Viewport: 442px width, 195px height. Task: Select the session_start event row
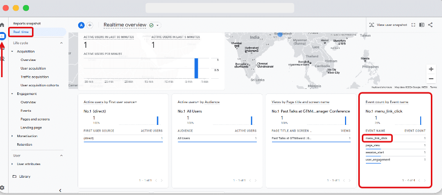pos(395,153)
